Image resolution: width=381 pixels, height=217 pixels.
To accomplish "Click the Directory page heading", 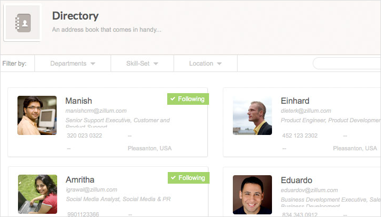I will (x=75, y=16).
